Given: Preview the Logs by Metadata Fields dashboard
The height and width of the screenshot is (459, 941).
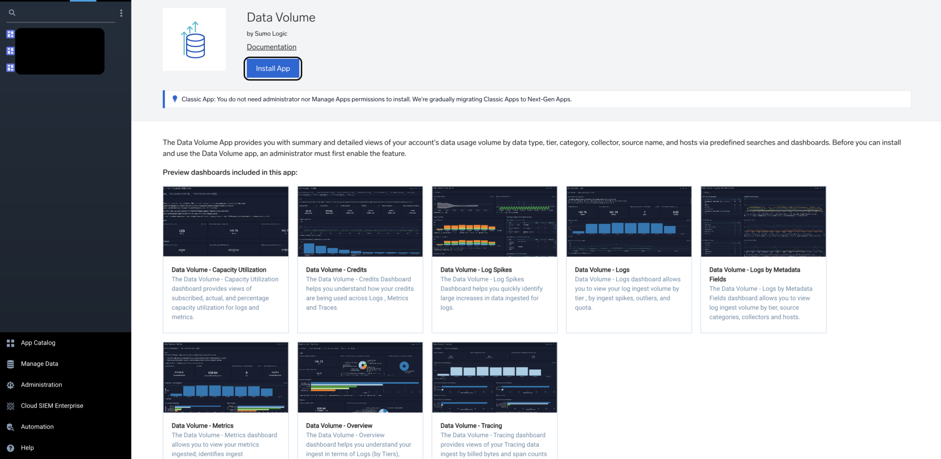Looking at the screenshot, I should (x=763, y=221).
